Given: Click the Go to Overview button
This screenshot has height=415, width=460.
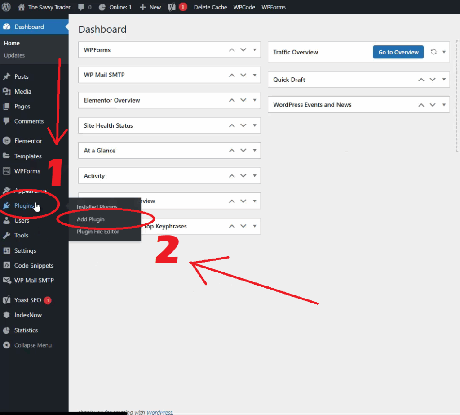Looking at the screenshot, I should pos(398,52).
